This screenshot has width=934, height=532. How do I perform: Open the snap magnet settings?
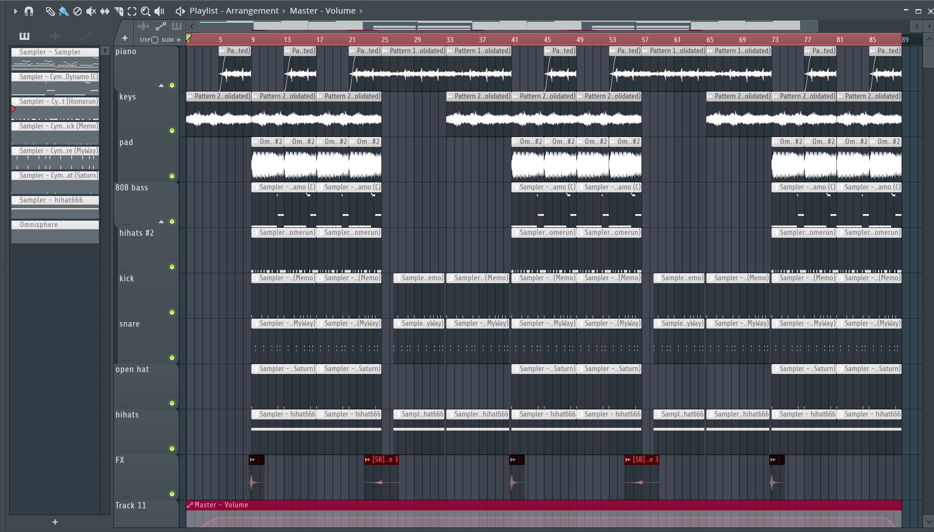tap(29, 11)
